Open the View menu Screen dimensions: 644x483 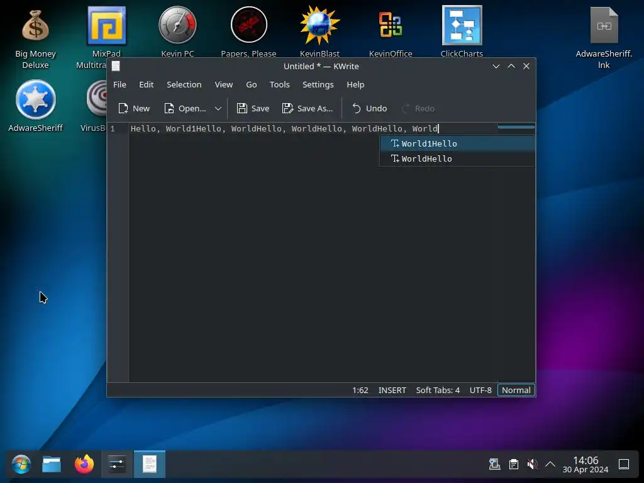[223, 85]
